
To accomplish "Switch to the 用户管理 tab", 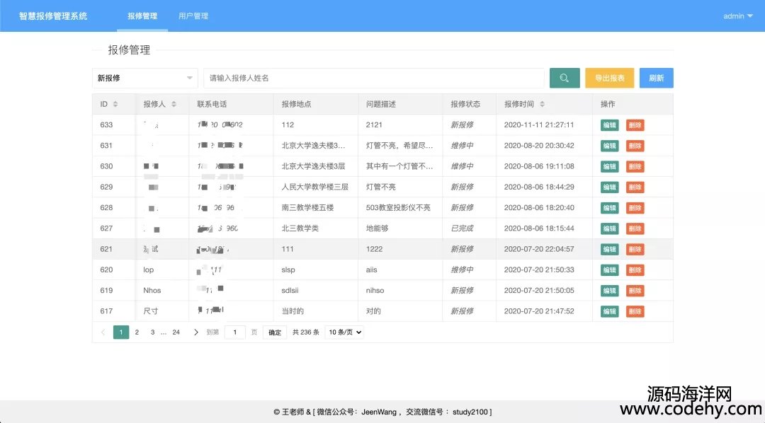I will coord(193,16).
